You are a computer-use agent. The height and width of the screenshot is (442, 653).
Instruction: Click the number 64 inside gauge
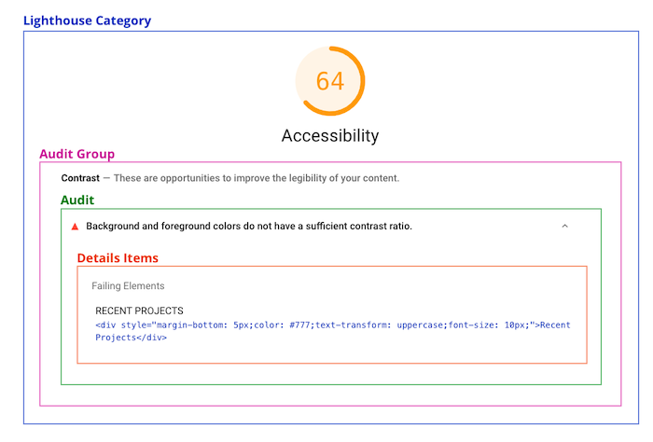(330, 81)
